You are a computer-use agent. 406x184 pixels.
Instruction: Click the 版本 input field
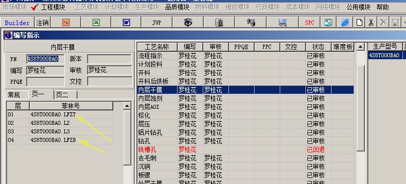tap(110, 59)
